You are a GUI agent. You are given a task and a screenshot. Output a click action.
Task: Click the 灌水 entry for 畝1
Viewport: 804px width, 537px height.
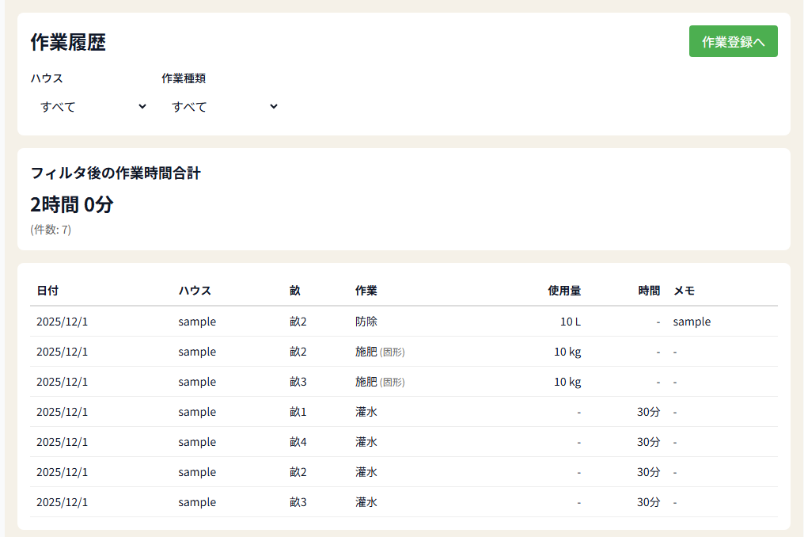[366, 412]
